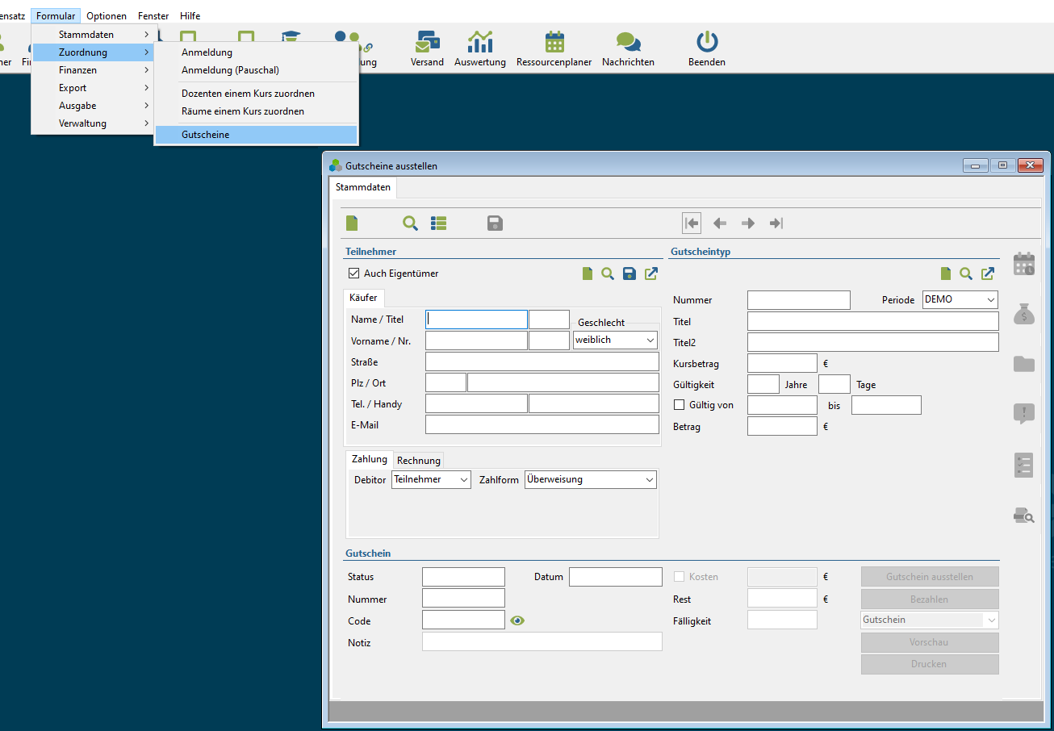Expand the Finanzen submenu
The width and height of the screenshot is (1054, 731).
(93, 70)
